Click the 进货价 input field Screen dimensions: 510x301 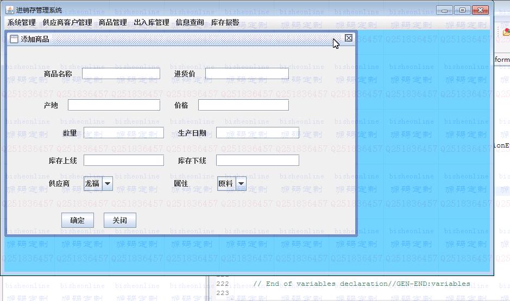coord(247,74)
